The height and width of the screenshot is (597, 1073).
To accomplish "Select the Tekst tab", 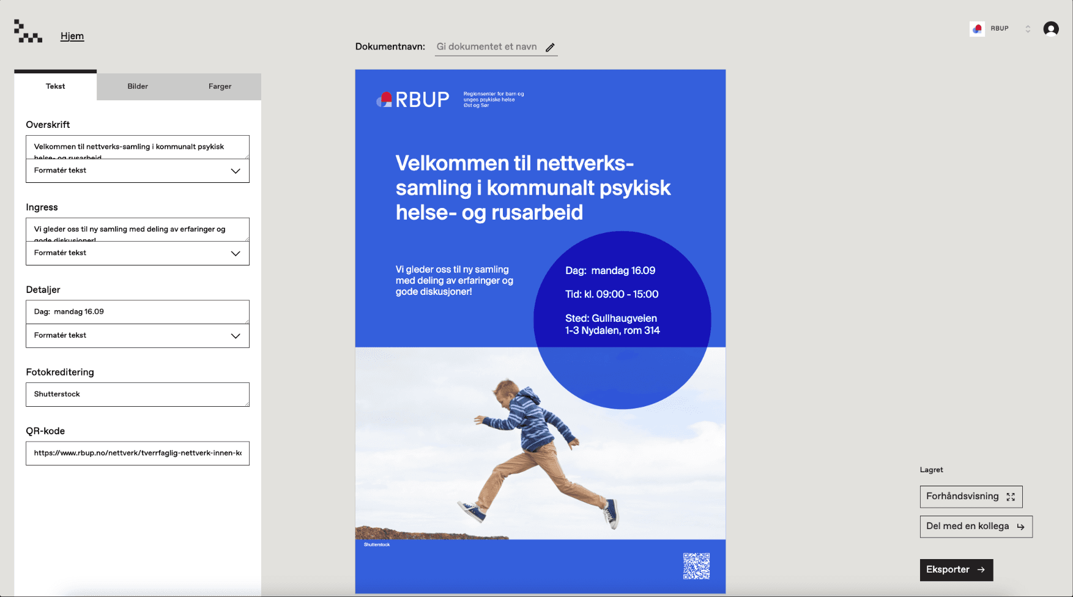I will tap(55, 86).
